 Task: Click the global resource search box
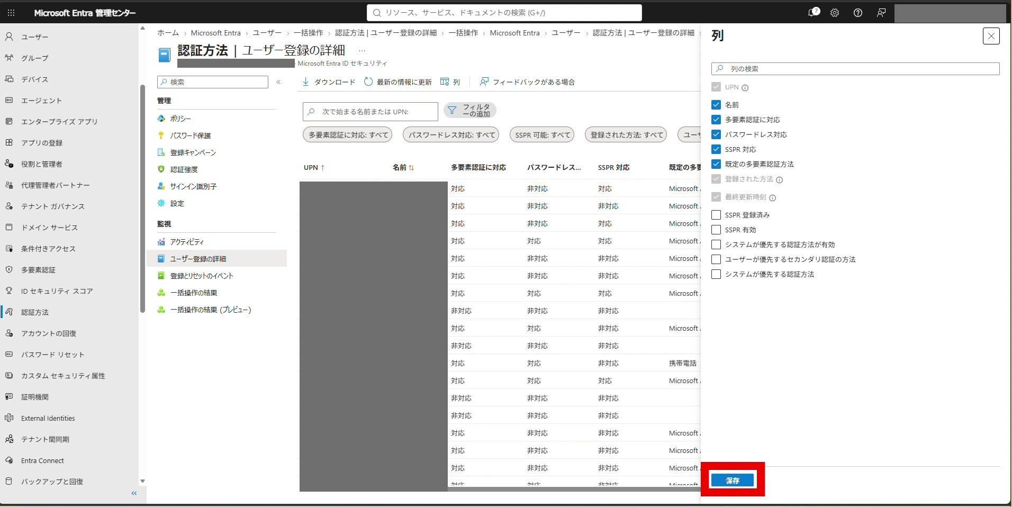504,13
